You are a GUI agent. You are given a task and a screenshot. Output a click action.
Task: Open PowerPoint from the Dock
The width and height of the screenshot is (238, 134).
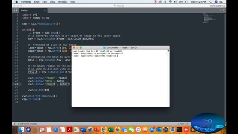(97, 130)
